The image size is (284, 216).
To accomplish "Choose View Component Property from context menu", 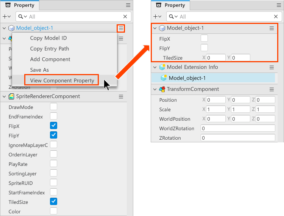I will point(62,80).
